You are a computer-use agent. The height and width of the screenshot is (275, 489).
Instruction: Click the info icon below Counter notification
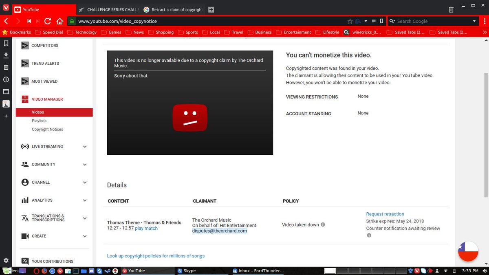click(x=369, y=235)
